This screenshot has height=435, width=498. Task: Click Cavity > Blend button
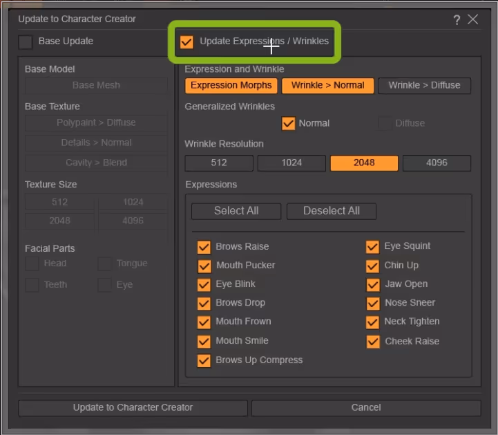point(96,163)
